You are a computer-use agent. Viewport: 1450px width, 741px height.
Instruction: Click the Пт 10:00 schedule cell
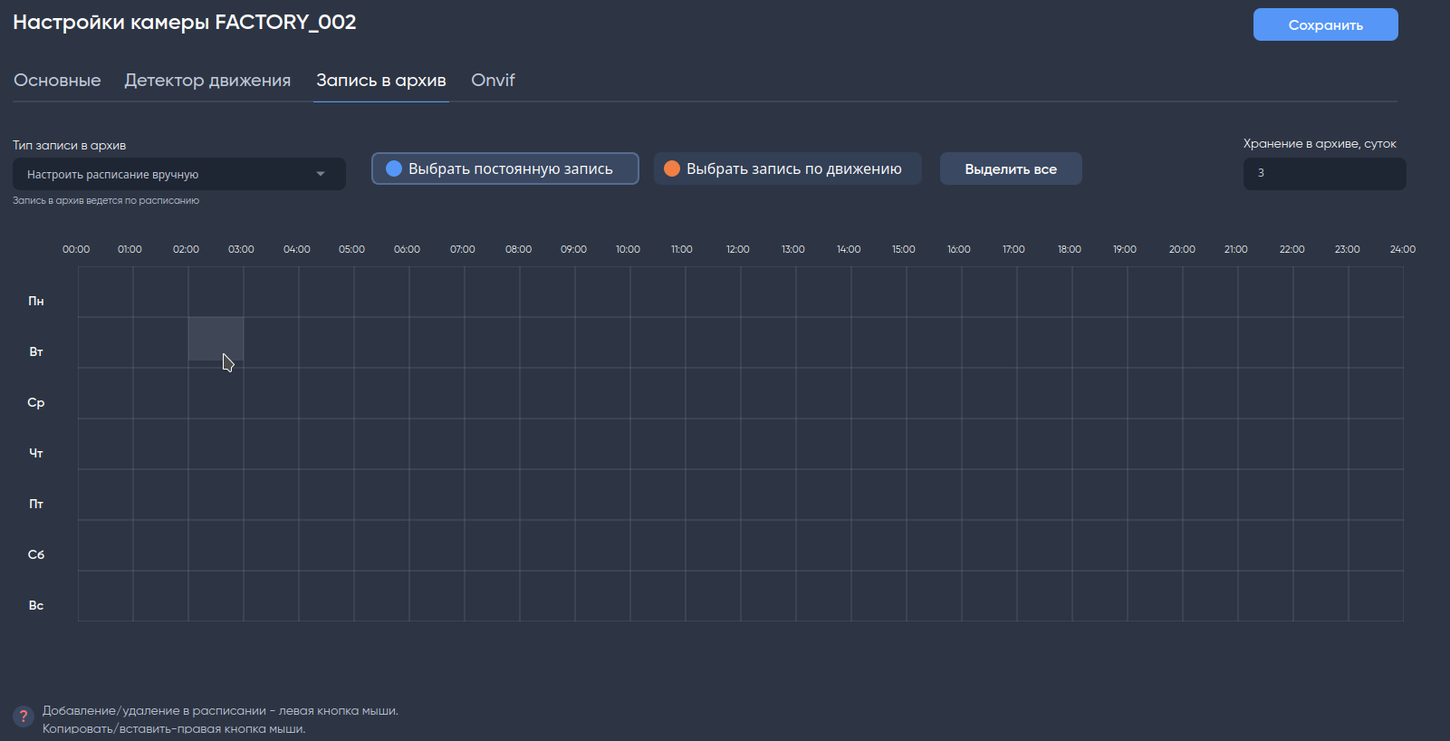tap(658, 495)
